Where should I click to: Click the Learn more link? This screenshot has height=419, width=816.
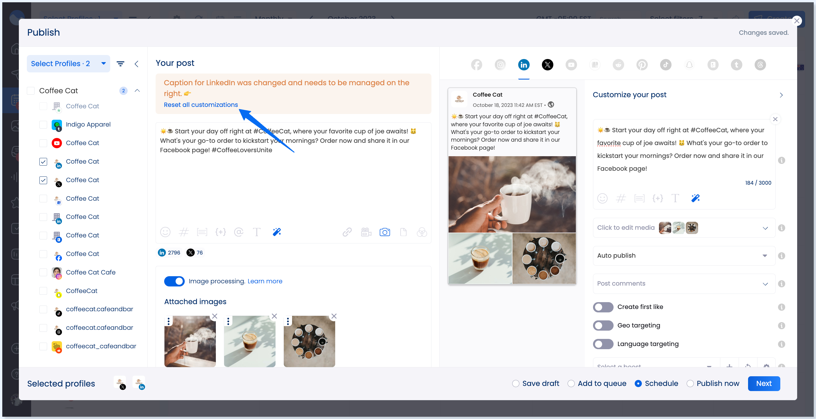click(x=265, y=281)
